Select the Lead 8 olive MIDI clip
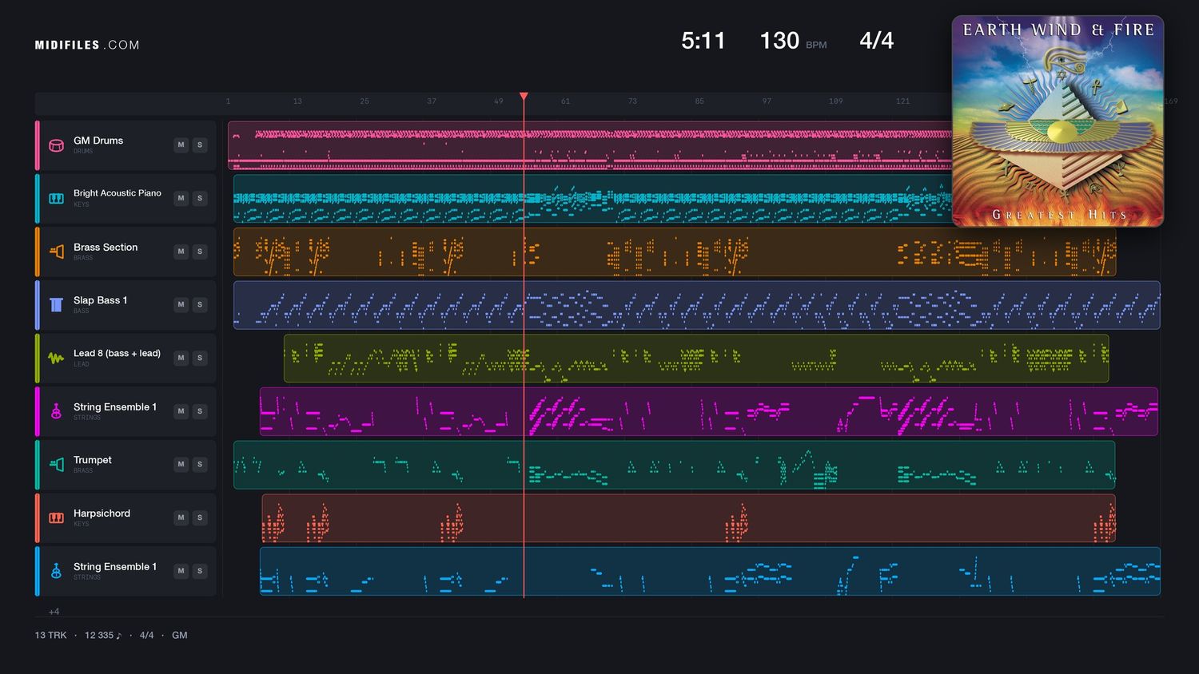 696,359
